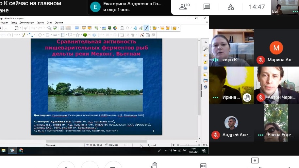299x168 pixels.
Task: Pick the curve pencil drawing tool
Action: [x=24, y=35]
